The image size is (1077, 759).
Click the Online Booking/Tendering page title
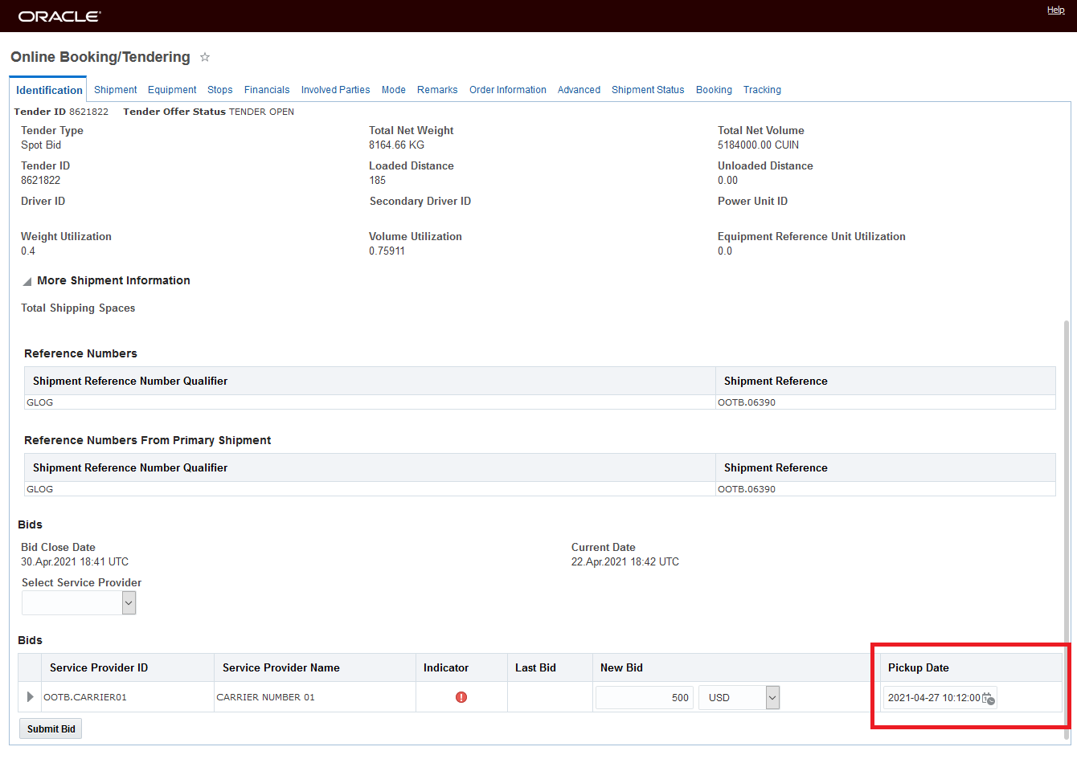pyautogui.click(x=100, y=57)
